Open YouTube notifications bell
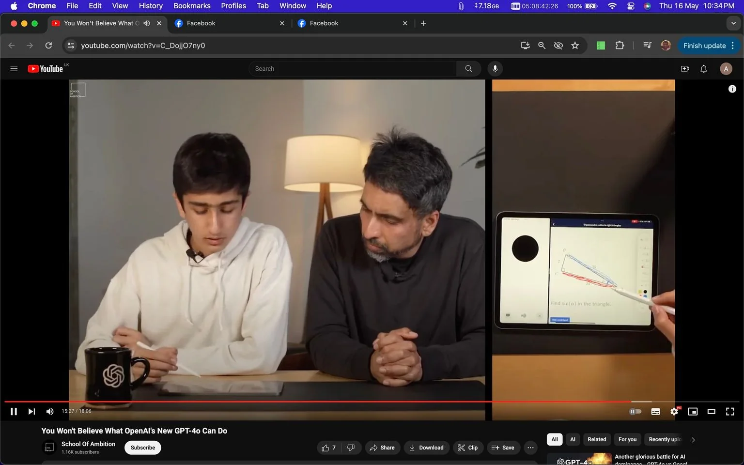The height and width of the screenshot is (465, 744). click(x=704, y=69)
